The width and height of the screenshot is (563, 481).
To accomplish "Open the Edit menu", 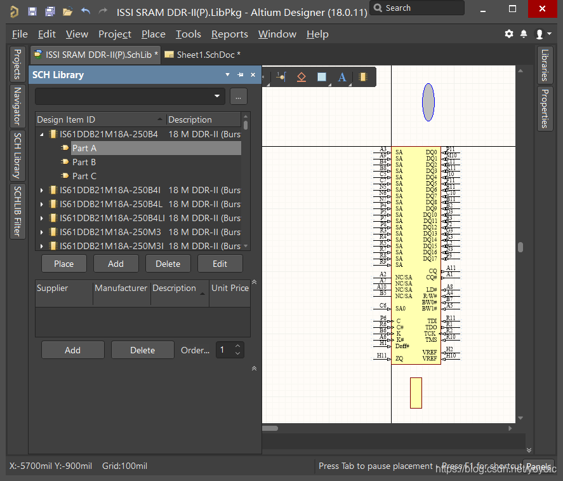I will [x=47, y=34].
